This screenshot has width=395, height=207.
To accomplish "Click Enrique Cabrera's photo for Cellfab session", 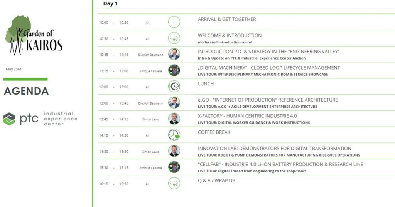I will pos(174,167).
